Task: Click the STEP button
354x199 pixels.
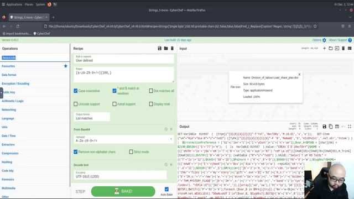Action: point(80,192)
